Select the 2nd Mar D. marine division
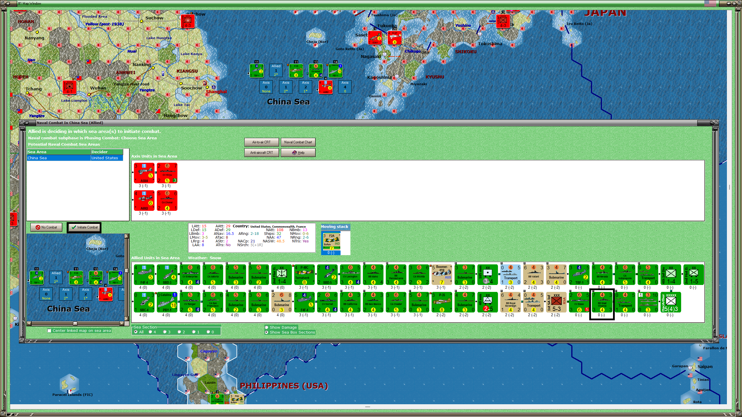Screen dimensions: 742x417 point(281,275)
